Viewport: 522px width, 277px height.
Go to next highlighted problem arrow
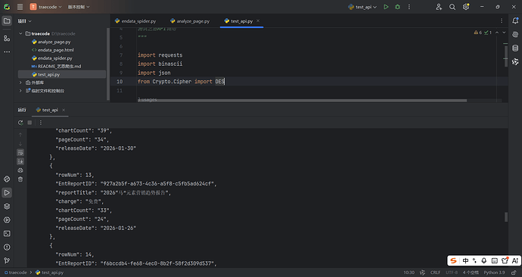click(x=504, y=33)
